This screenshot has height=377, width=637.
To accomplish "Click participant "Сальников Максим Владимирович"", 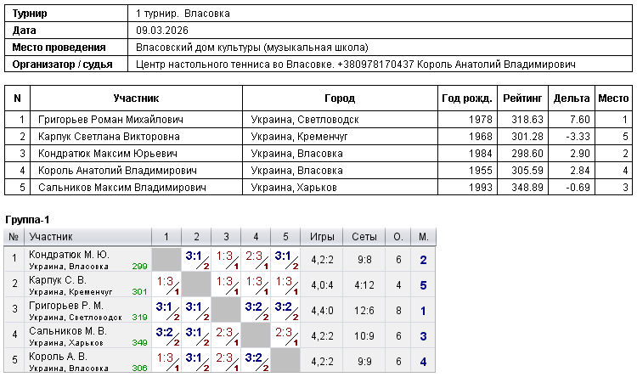I will click(121, 188).
